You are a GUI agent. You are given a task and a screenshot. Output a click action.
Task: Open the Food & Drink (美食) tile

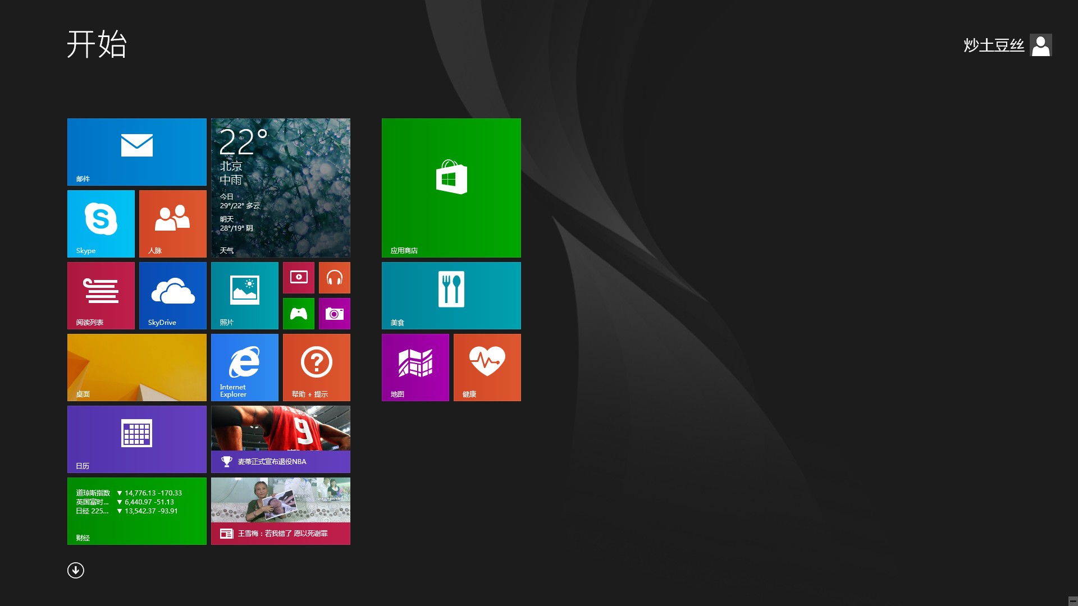[451, 295]
